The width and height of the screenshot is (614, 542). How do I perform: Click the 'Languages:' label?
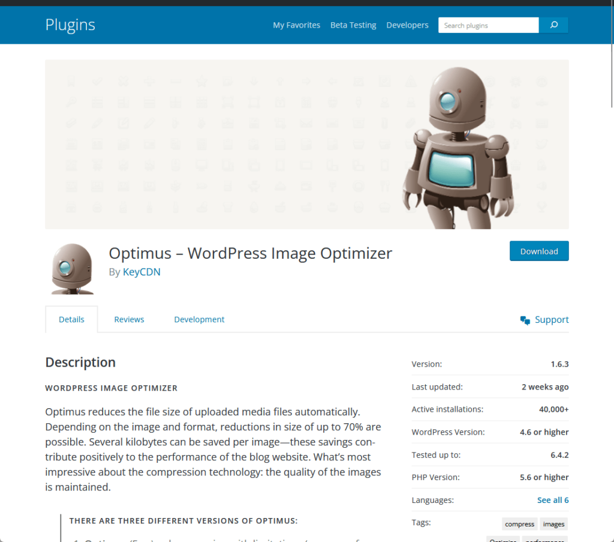[433, 500]
